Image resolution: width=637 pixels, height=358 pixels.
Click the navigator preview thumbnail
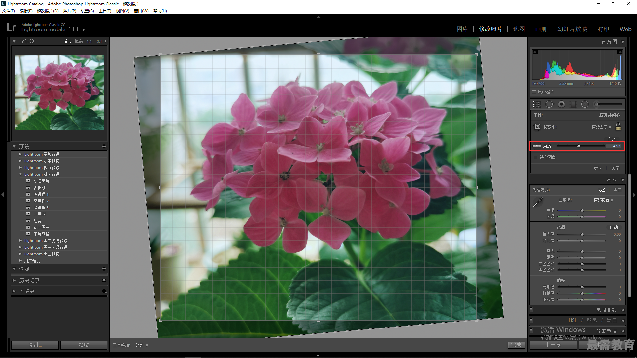point(59,92)
